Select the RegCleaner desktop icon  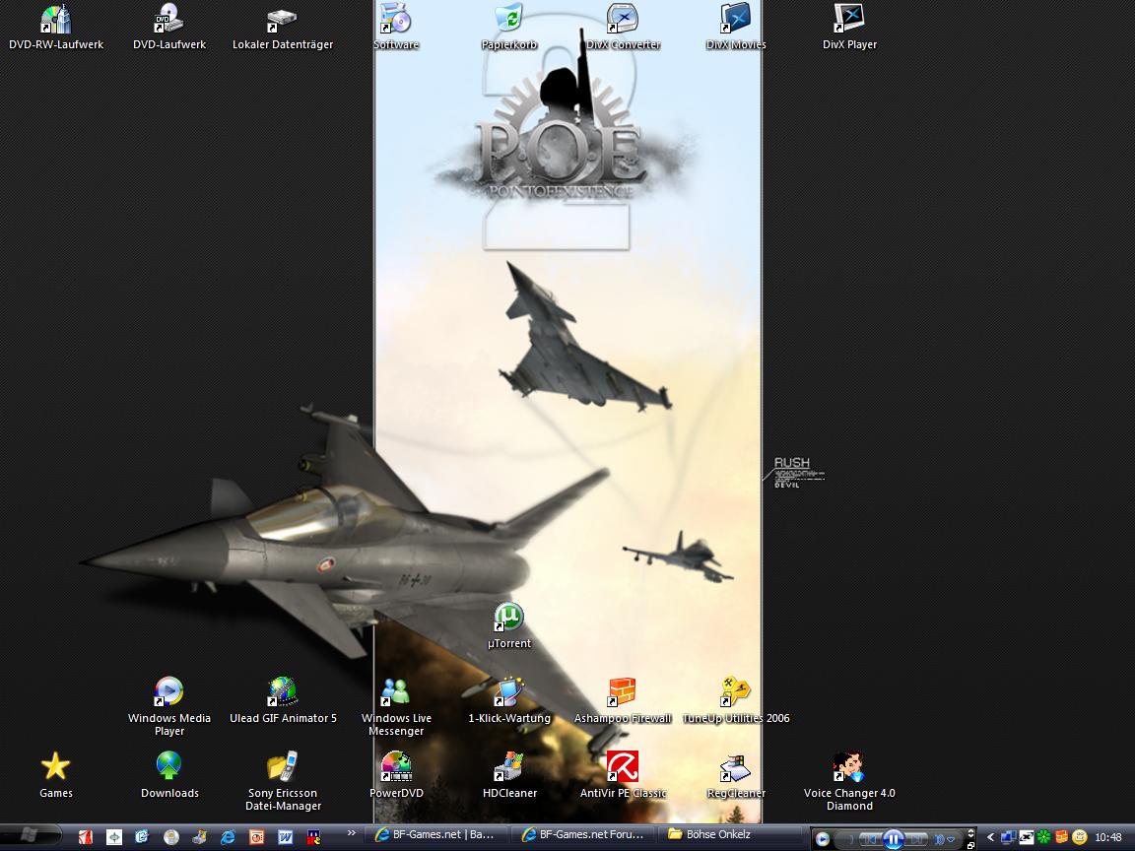pyautogui.click(x=735, y=776)
